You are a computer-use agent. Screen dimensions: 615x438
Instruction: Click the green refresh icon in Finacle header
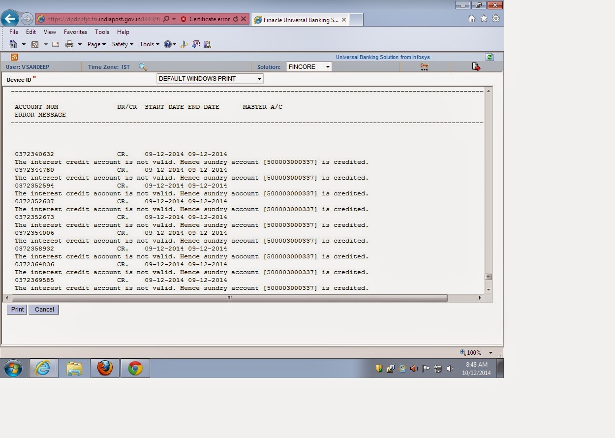(x=490, y=57)
